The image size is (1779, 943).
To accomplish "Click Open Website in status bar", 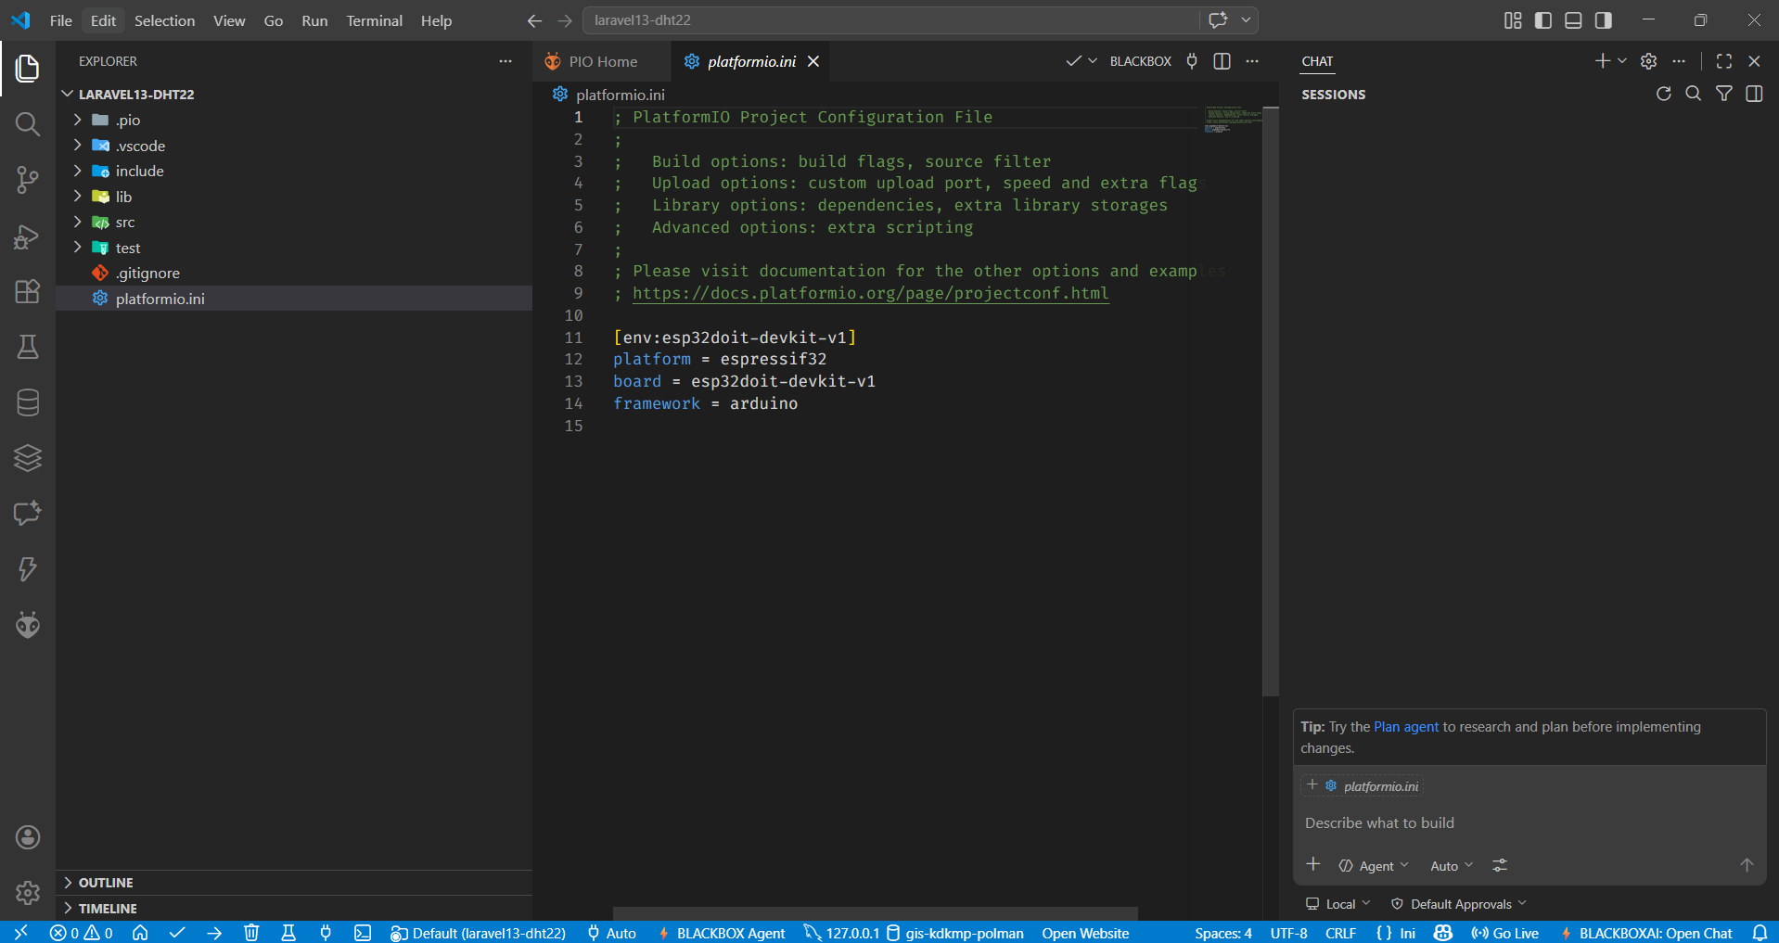I will pos(1085,933).
